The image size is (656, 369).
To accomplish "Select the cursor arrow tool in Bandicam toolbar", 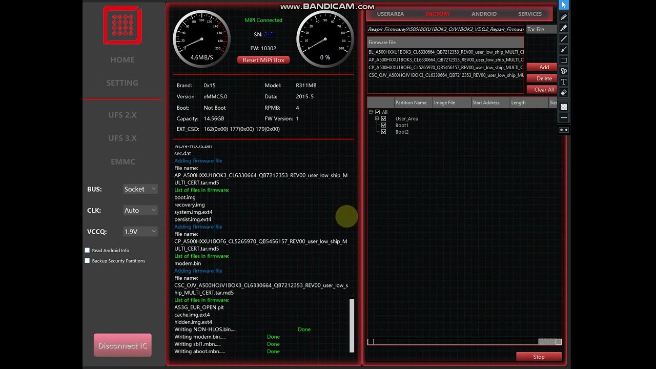I will tap(564, 5).
